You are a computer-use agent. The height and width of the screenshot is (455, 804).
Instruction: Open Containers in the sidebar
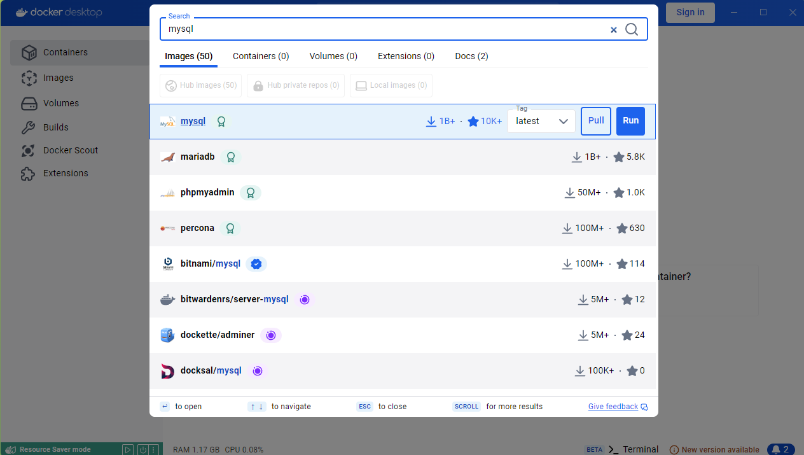coord(80,52)
